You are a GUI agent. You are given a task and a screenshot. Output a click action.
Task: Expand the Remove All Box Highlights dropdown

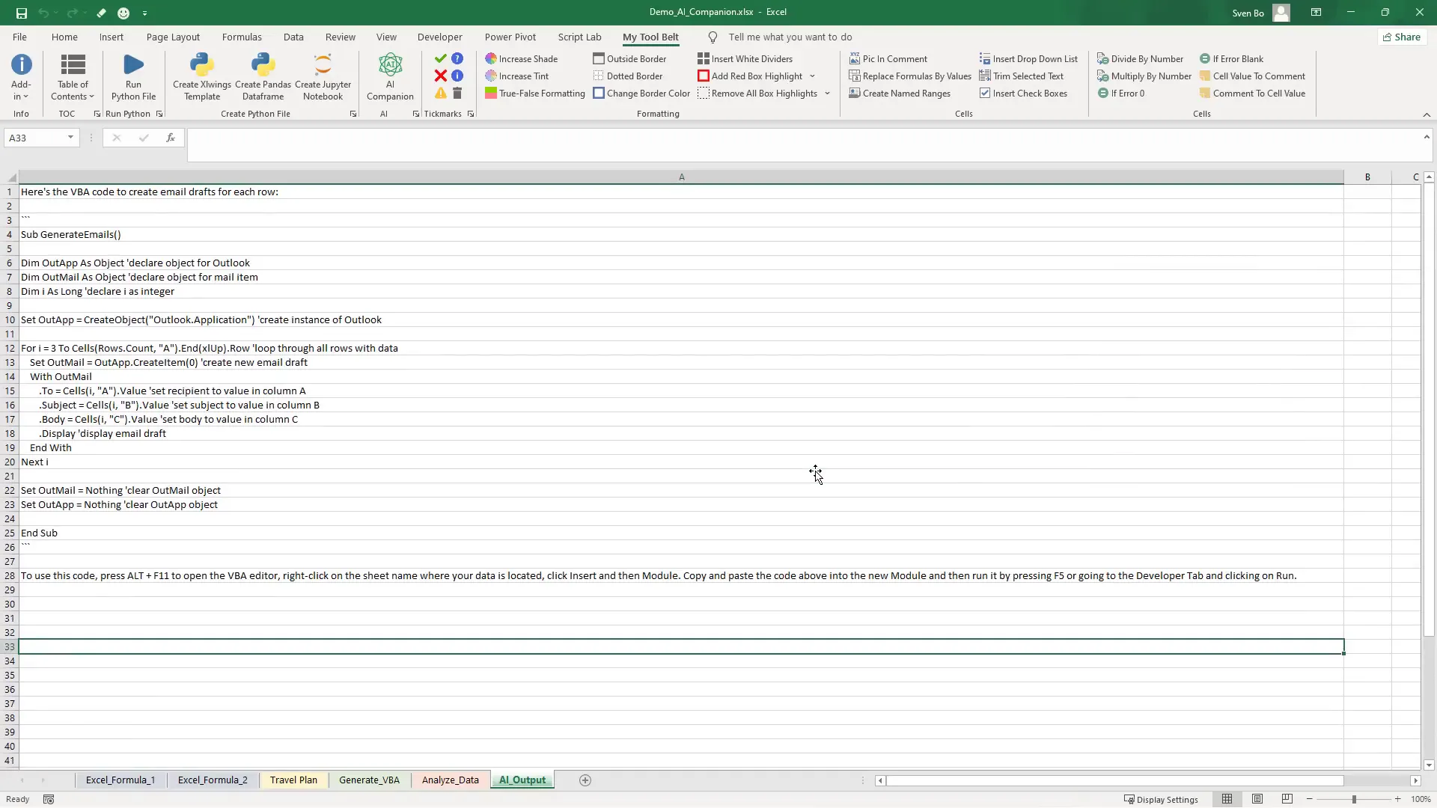pyautogui.click(x=826, y=93)
